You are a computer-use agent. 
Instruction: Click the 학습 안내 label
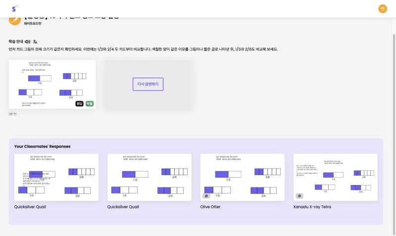coord(16,42)
